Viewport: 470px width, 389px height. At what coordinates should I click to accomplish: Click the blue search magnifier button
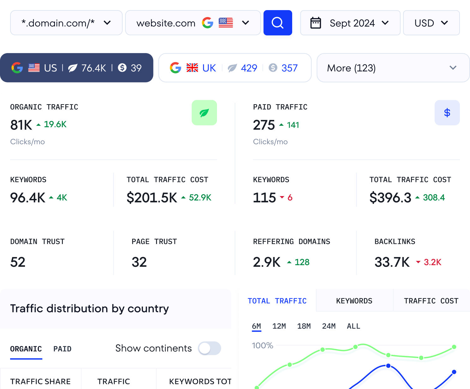(x=278, y=23)
